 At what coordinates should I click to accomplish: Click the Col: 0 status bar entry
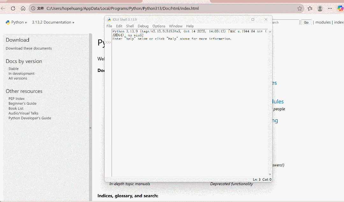(x=267, y=179)
